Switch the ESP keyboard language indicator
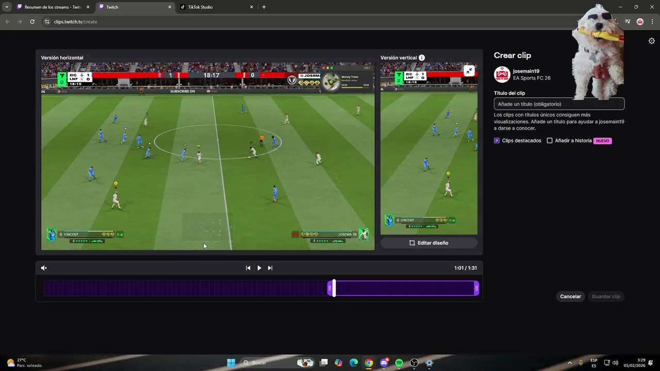The image size is (660, 371). (594, 363)
